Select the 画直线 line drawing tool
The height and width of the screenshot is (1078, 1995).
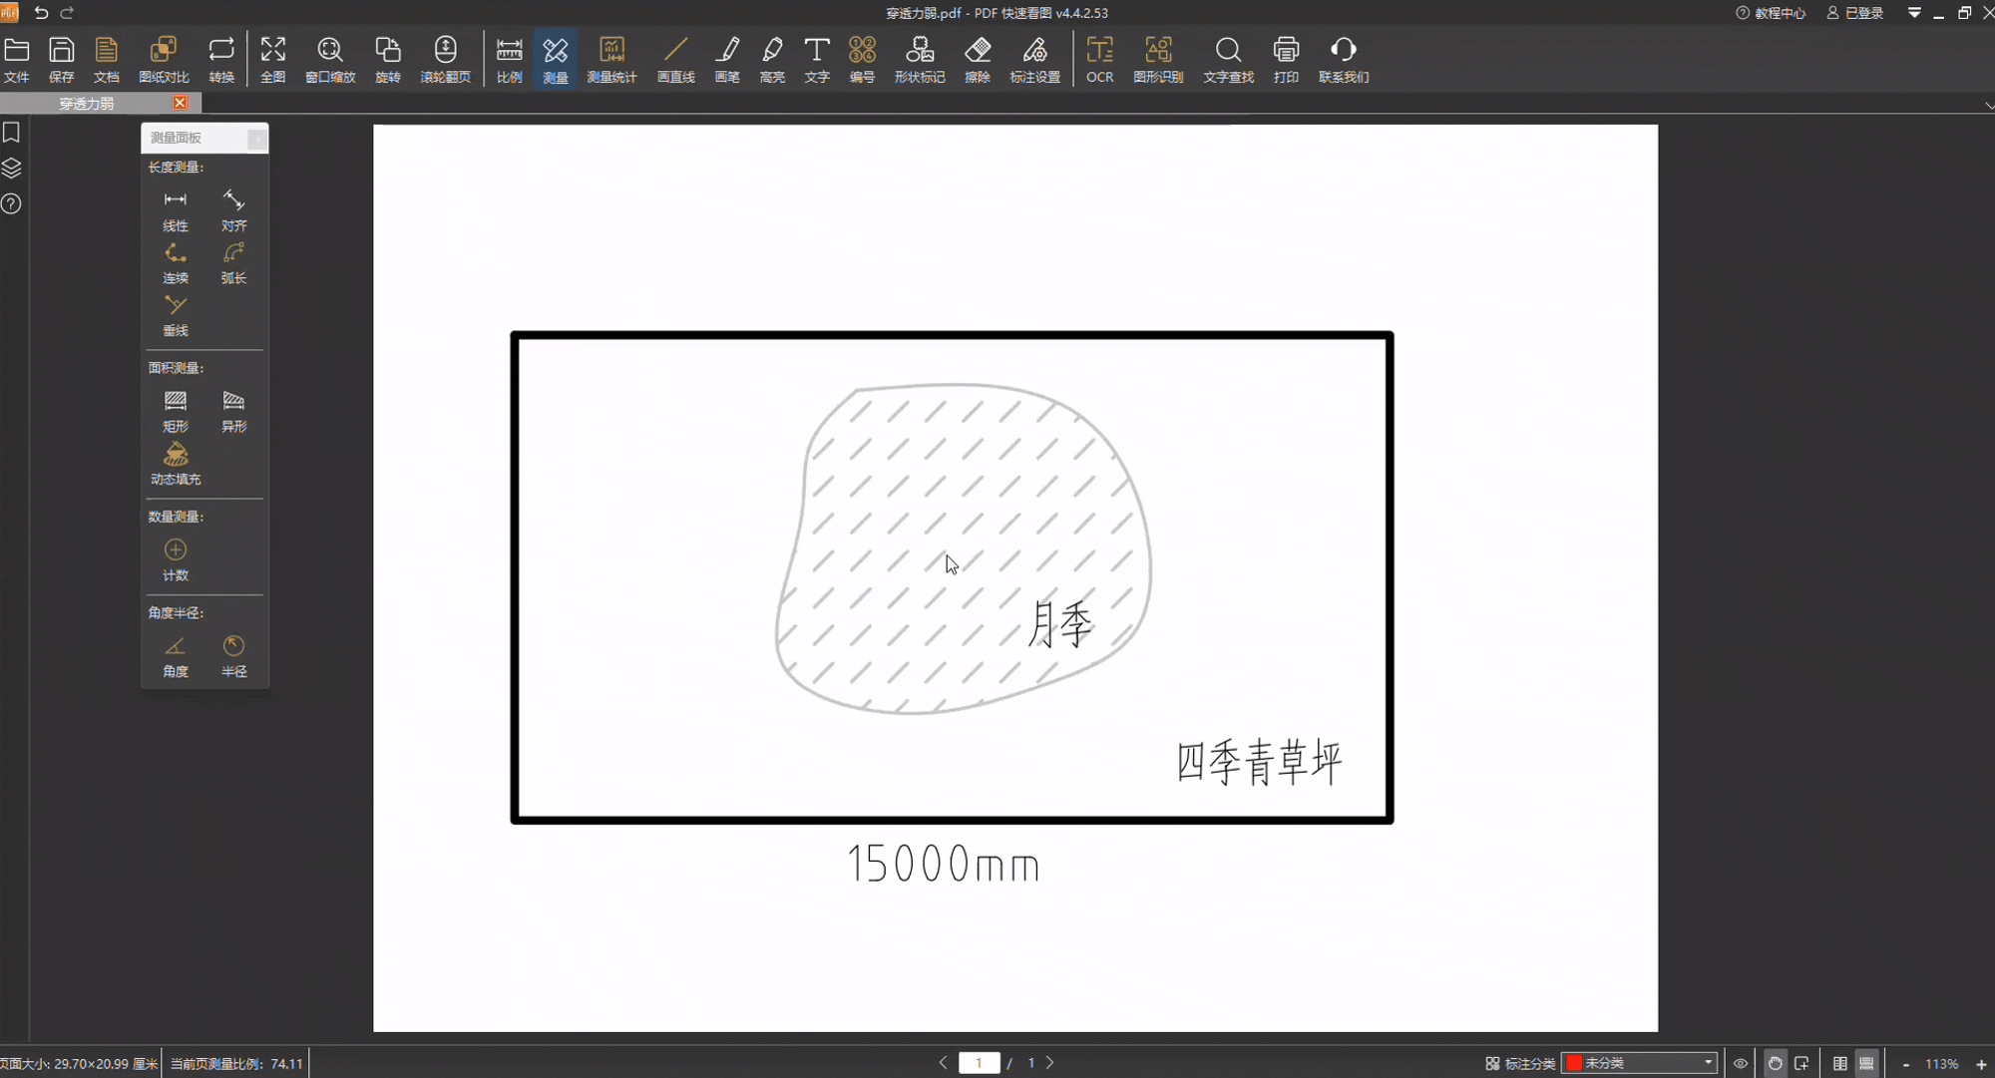tap(676, 60)
